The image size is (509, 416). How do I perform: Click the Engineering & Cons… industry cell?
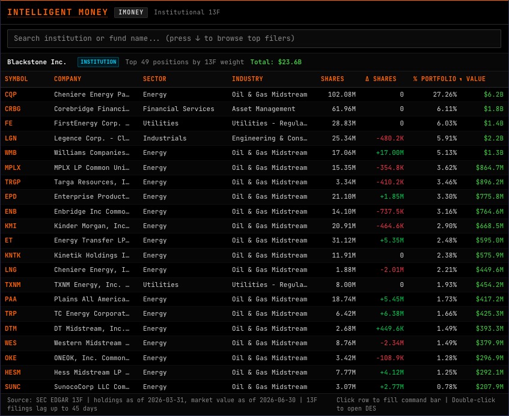270,138
